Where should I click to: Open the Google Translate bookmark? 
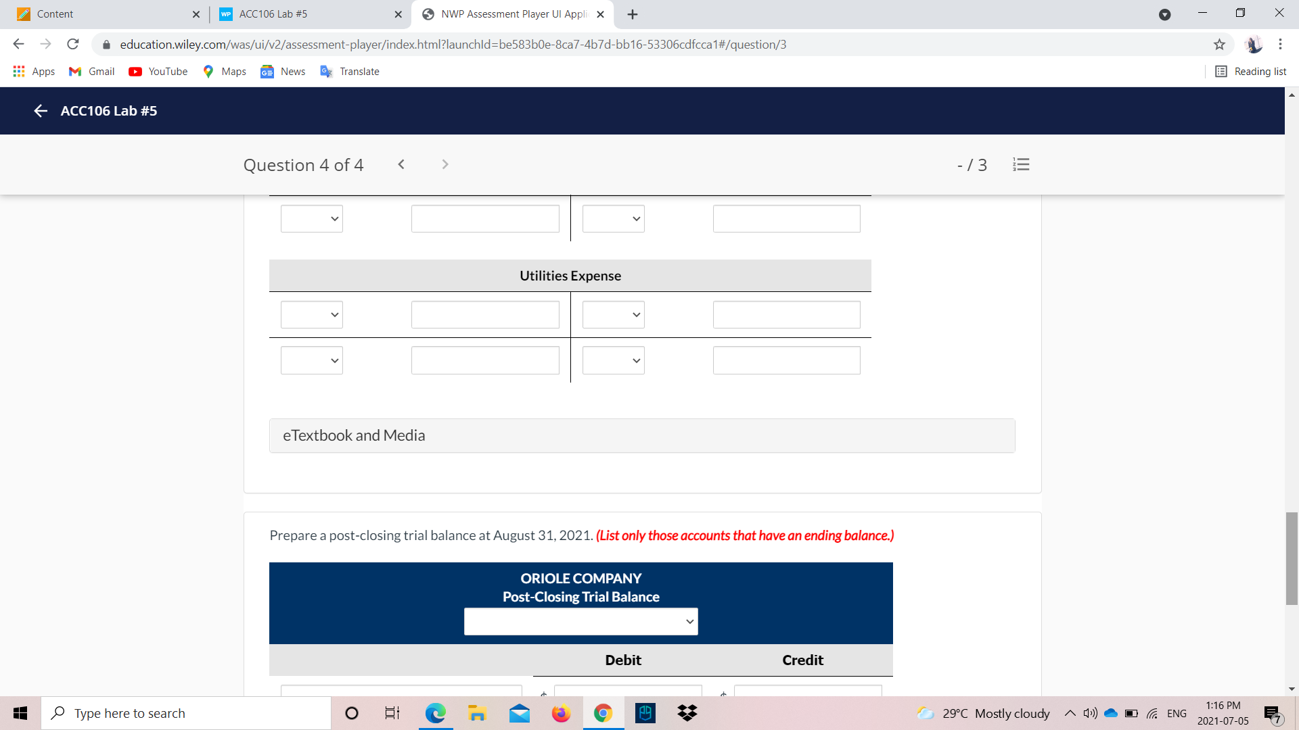point(327,72)
